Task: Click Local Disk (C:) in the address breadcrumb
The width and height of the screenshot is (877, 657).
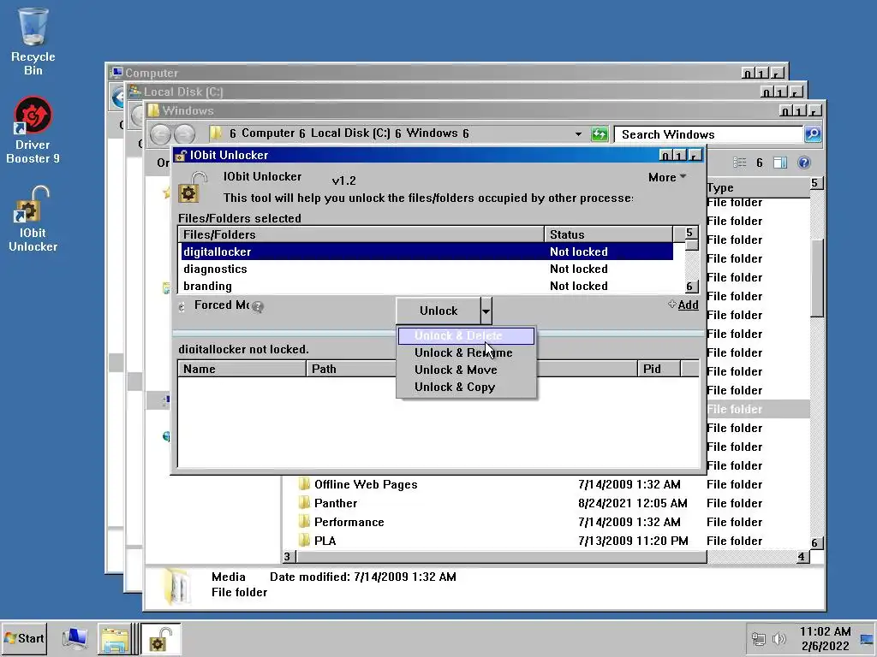Action: [350, 133]
